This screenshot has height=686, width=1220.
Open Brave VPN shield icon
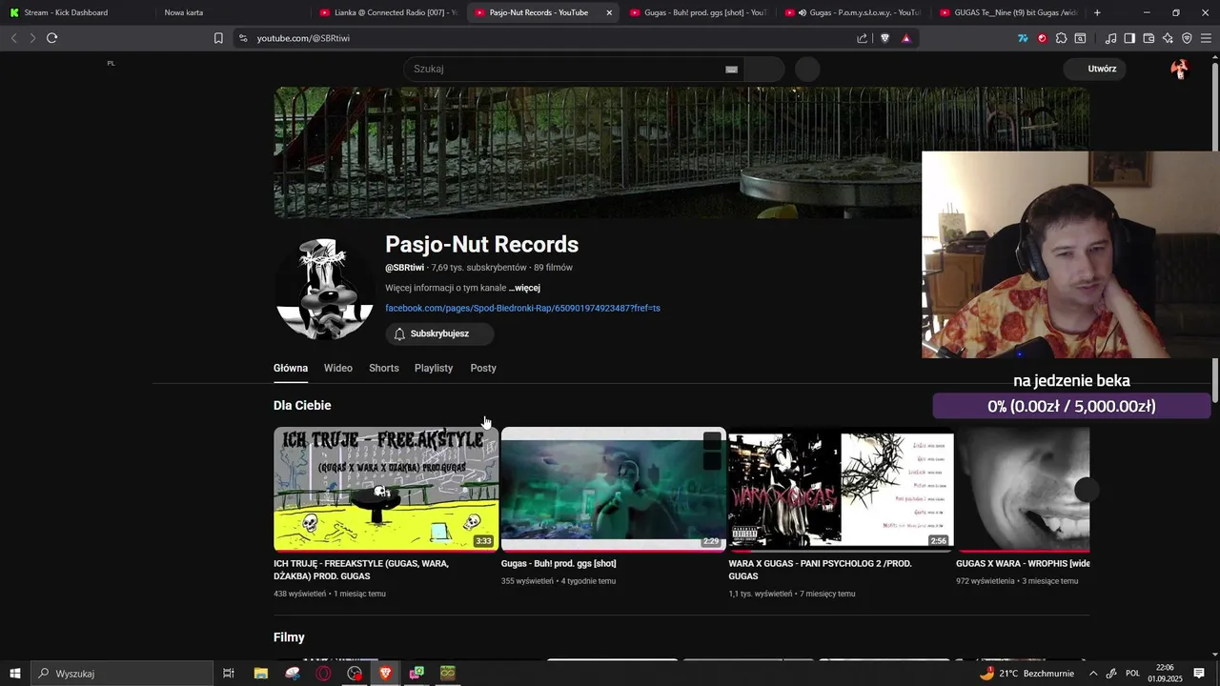(x=1187, y=38)
